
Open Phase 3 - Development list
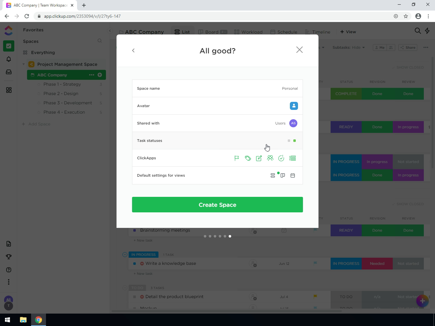pos(68,103)
